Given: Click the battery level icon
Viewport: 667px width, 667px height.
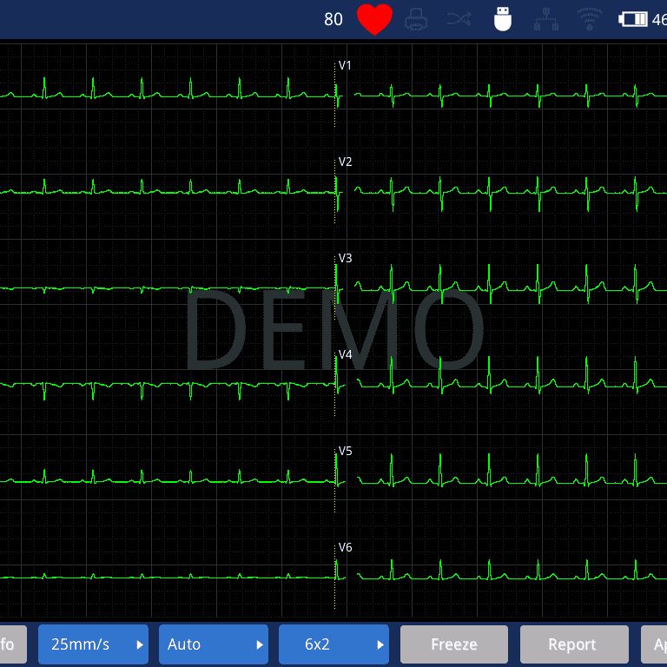Looking at the screenshot, I should tap(633, 19).
